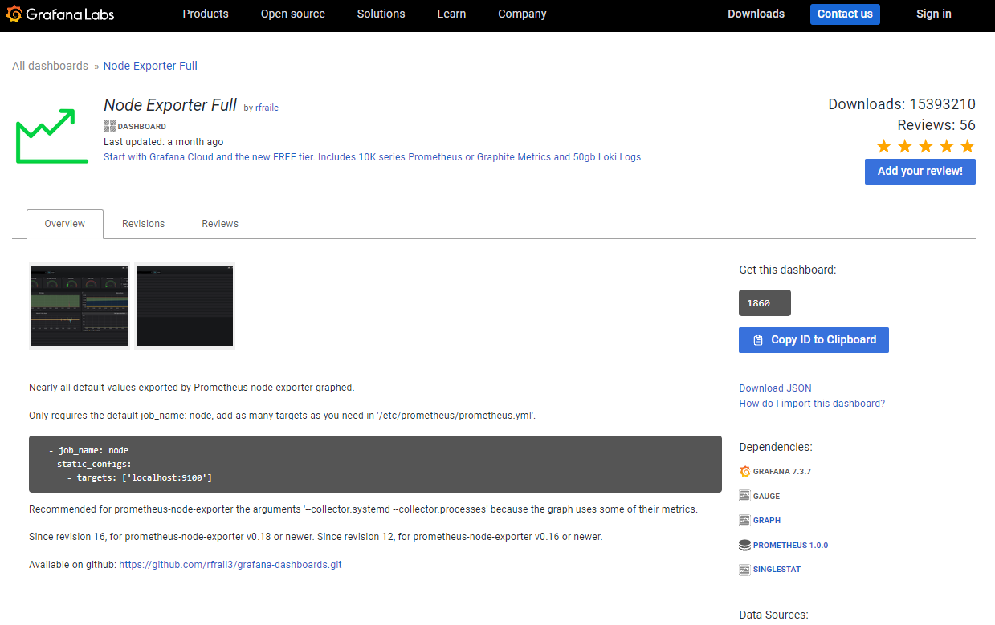Click Last updated: a month ago text
995x625 pixels.
pyautogui.click(x=164, y=142)
